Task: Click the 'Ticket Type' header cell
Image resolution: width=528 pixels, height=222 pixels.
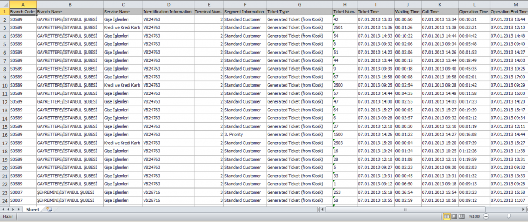Action: 300,12
